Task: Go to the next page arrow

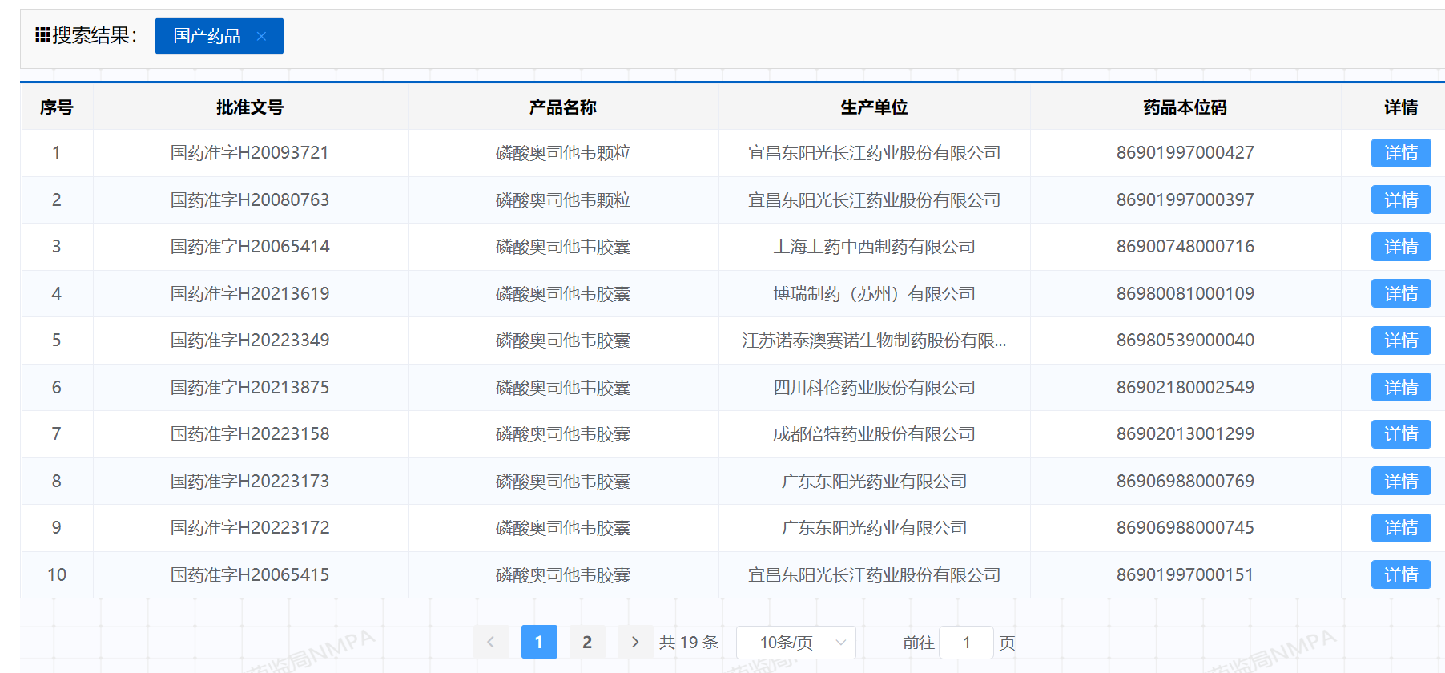Action: (x=635, y=642)
